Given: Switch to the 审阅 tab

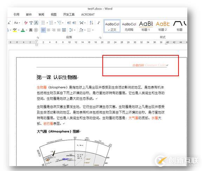Looking at the screenshot, I should pos(41,14).
